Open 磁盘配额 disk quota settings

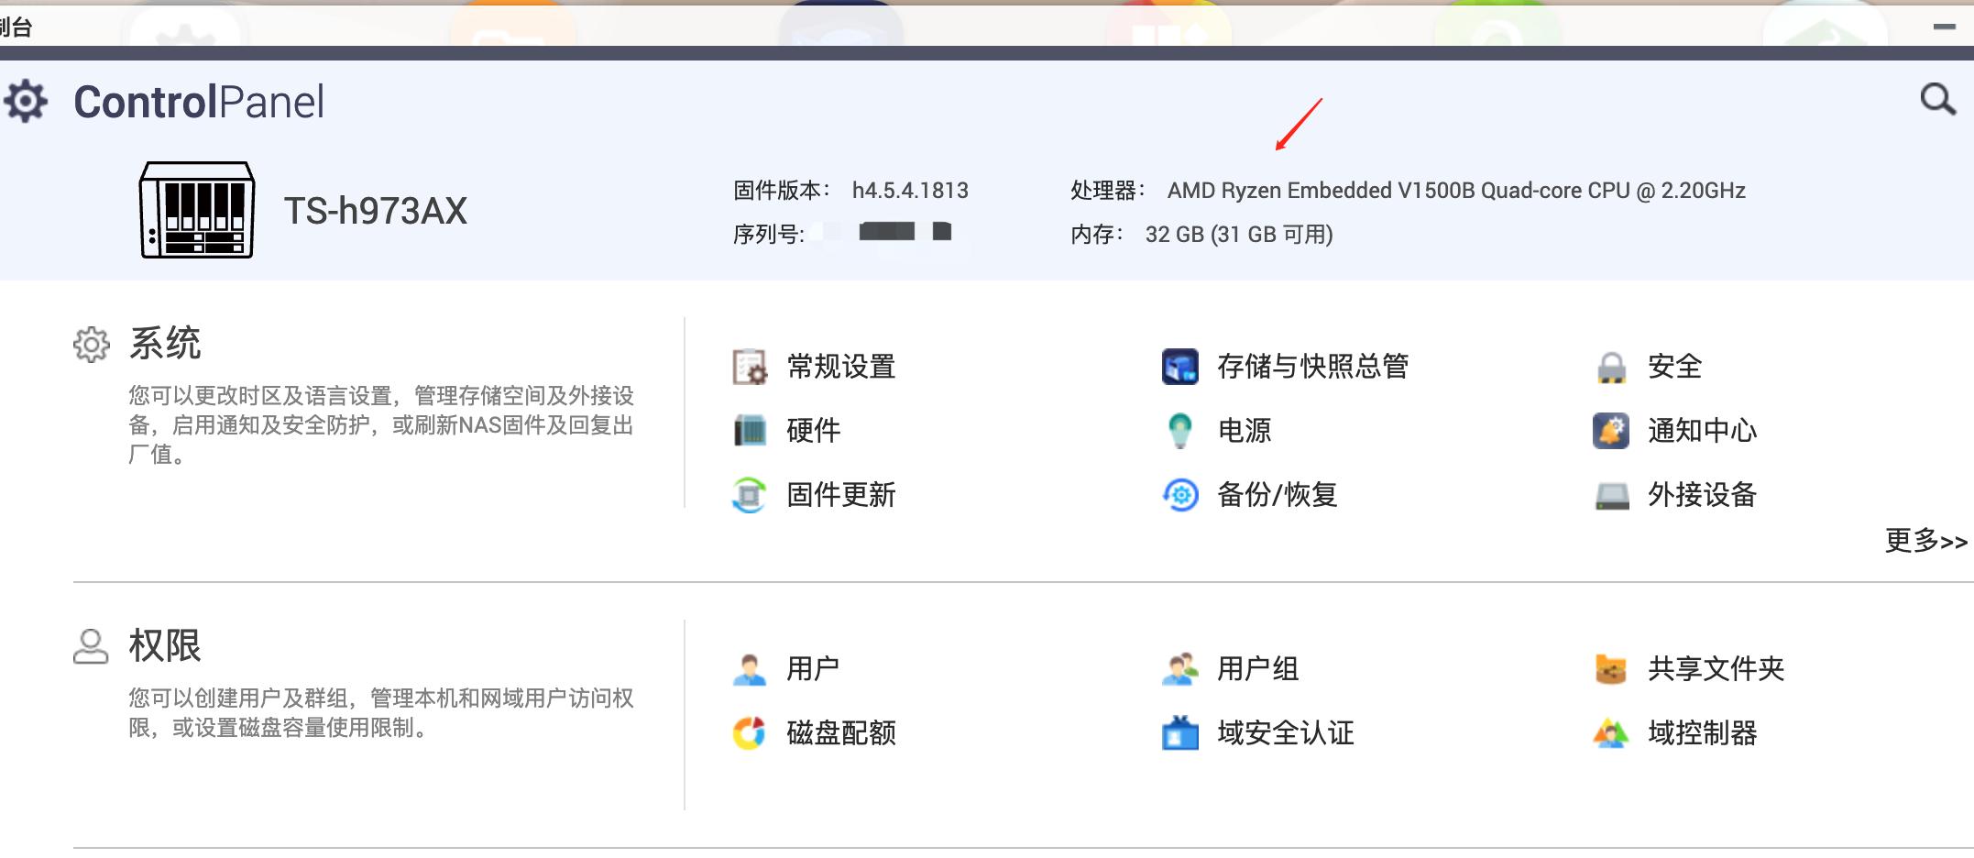tap(841, 732)
